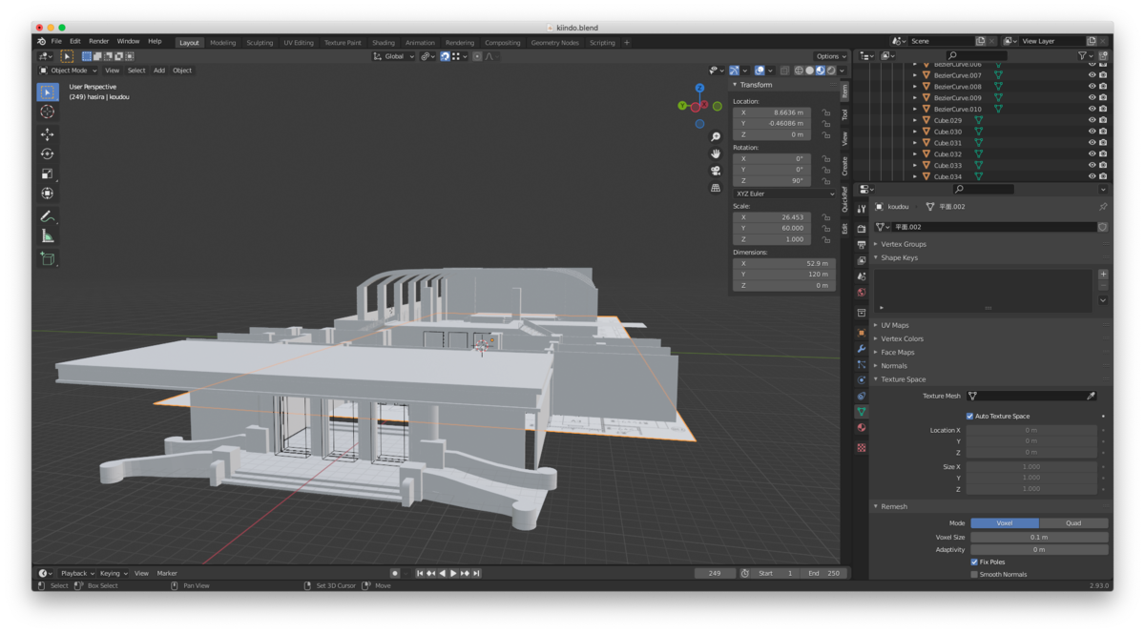
Task: Hide Cube.029 with its eye icon
Action: tap(1093, 120)
